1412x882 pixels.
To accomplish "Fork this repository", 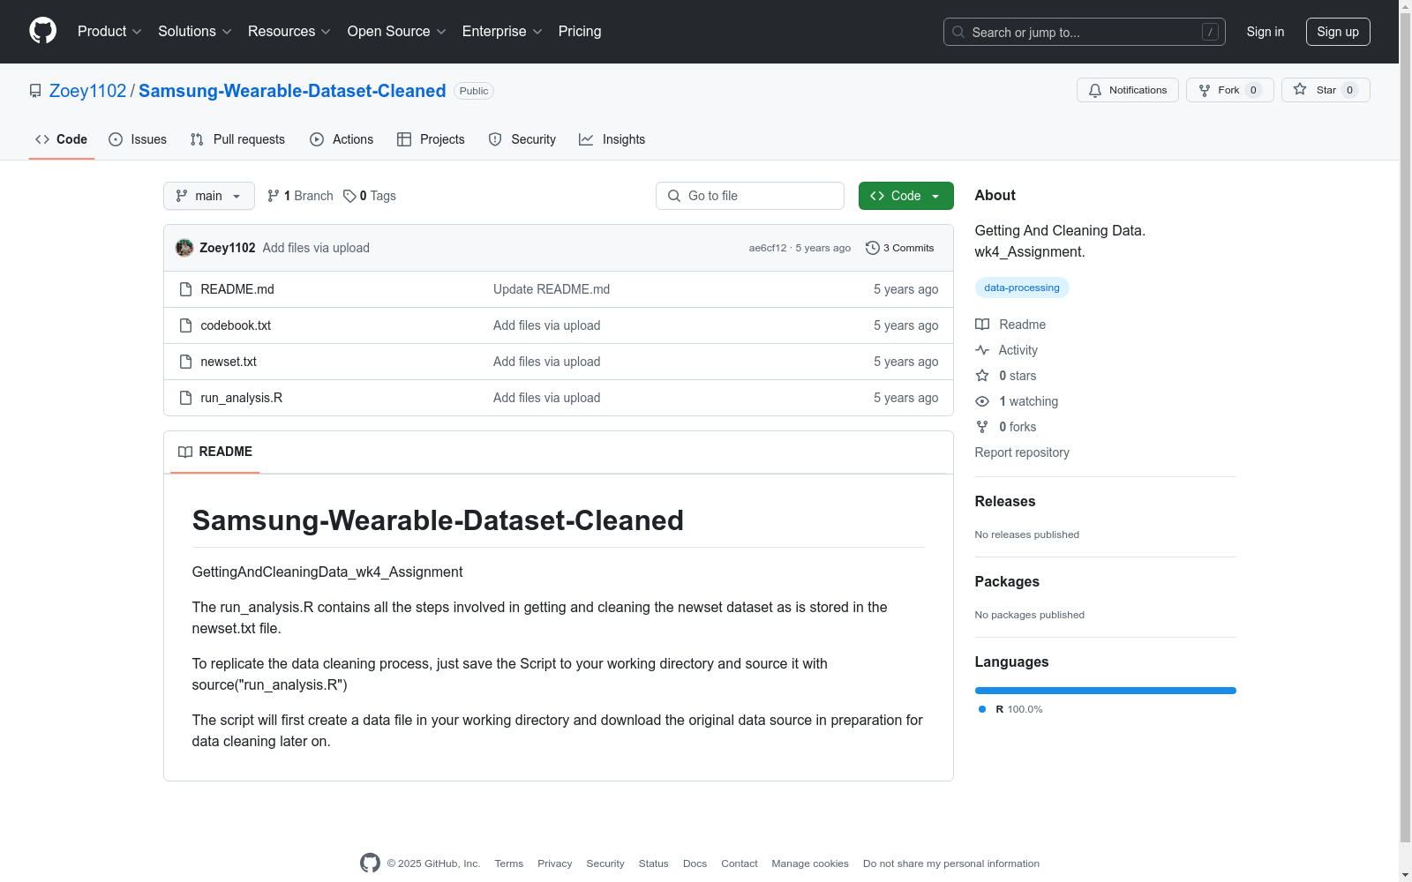I will 1230,90.
